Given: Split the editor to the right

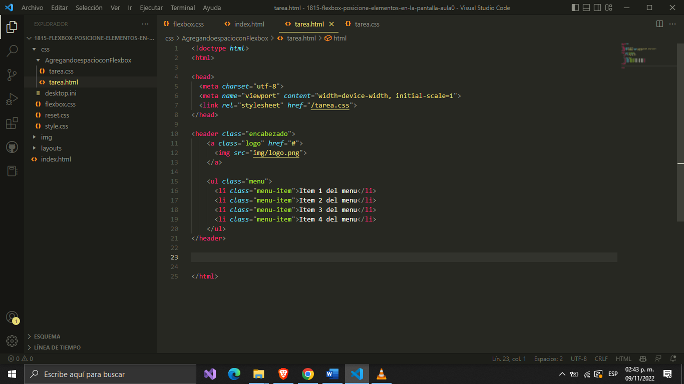Looking at the screenshot, I should (659, 24).
